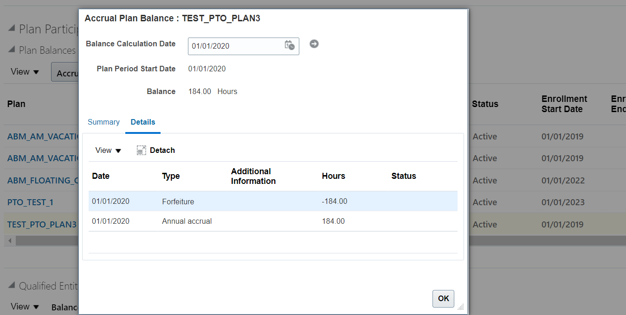This screenshot has width=626, height=315.
Task: Click the Additional Information column header
Action: click(x=253, y=176)
